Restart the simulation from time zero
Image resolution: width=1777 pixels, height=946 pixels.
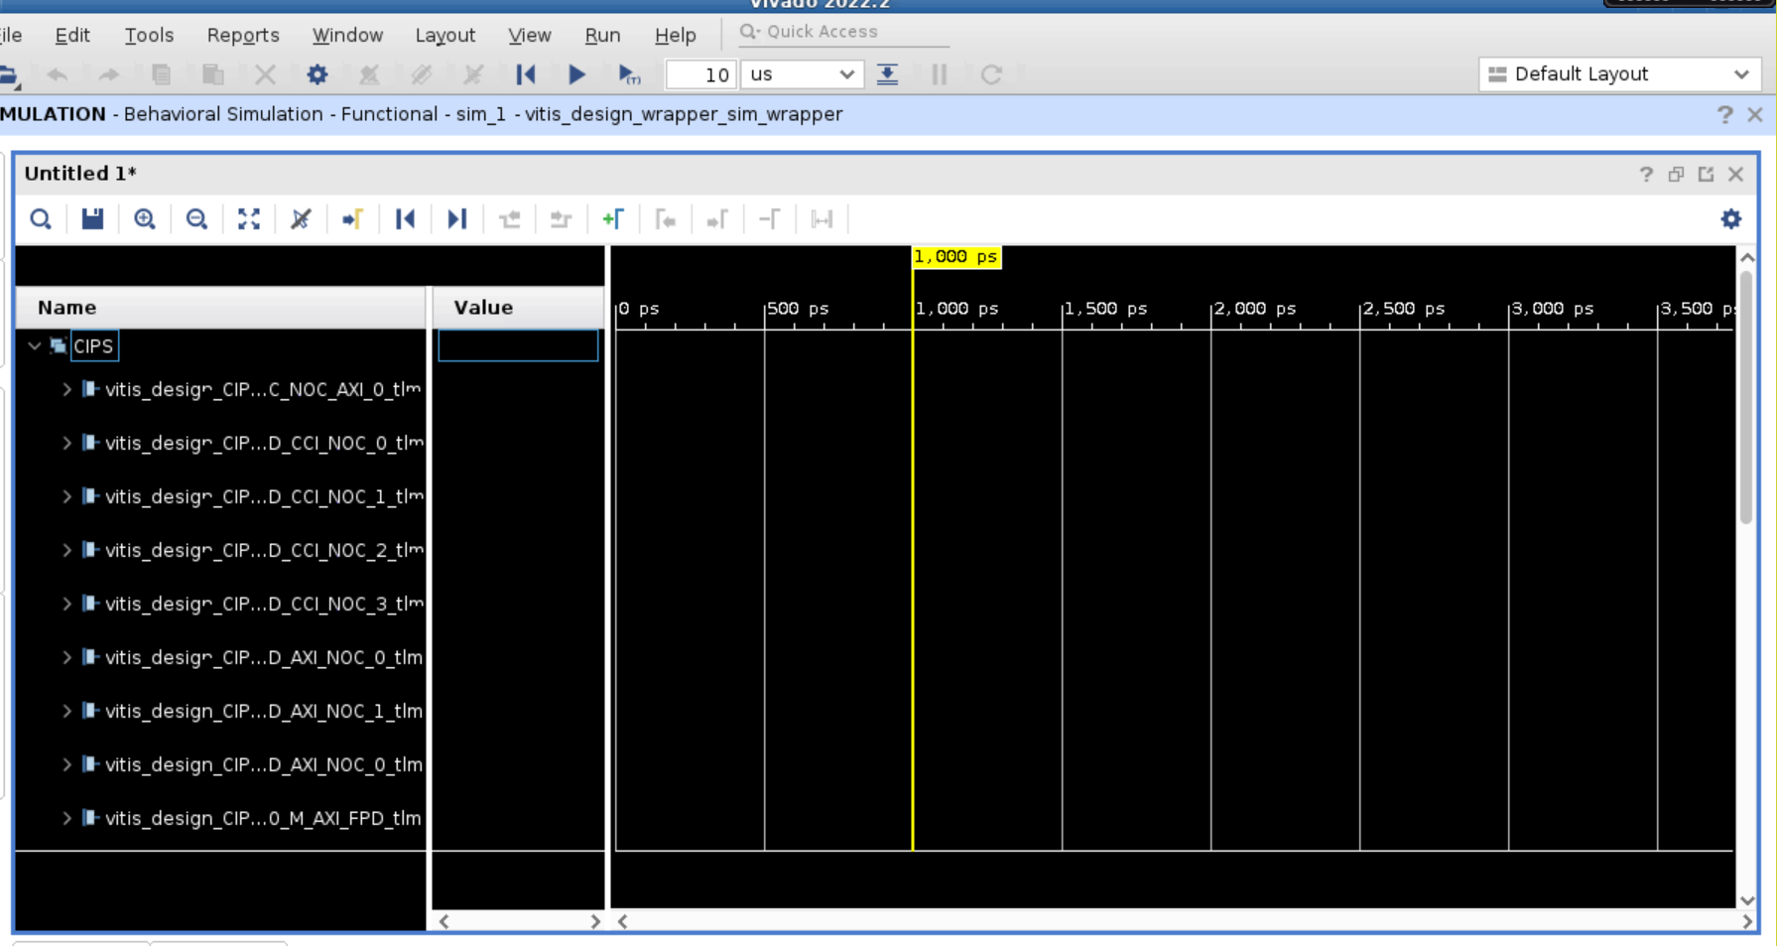click(525, 74)
